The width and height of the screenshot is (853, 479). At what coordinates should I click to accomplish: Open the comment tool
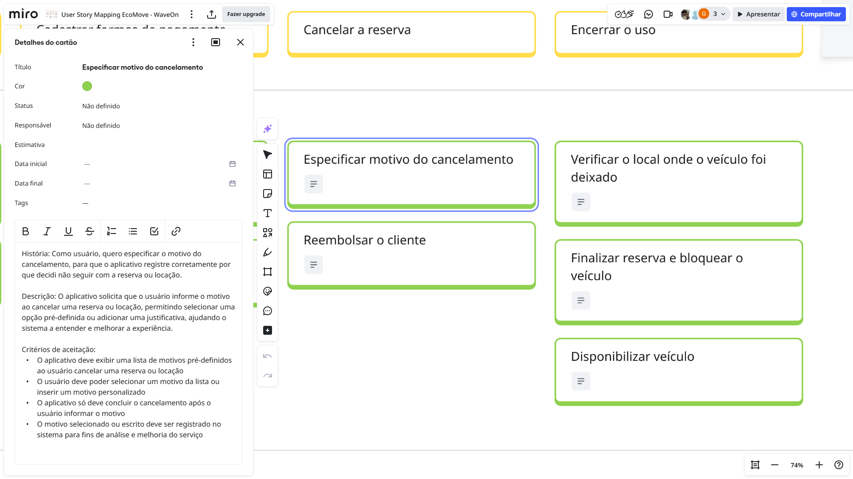[x=267, y=311]
